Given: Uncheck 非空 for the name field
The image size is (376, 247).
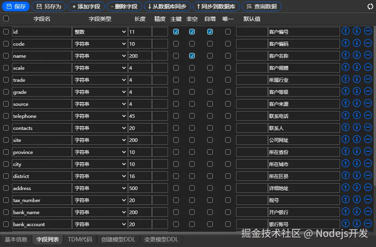Looking at the screenshot, I should 192,55.
